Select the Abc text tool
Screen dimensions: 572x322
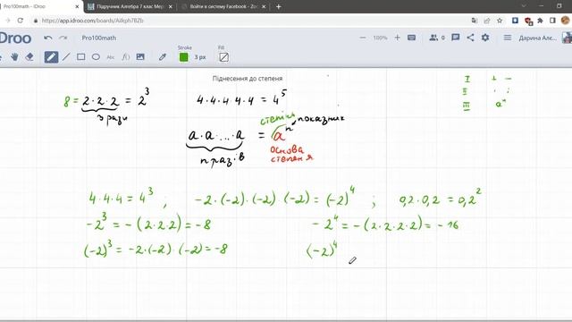111,57
